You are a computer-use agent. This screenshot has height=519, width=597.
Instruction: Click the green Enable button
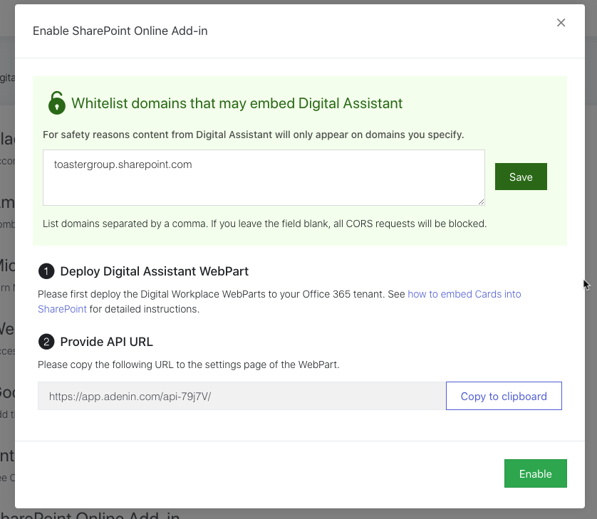[x=535, y=473]
